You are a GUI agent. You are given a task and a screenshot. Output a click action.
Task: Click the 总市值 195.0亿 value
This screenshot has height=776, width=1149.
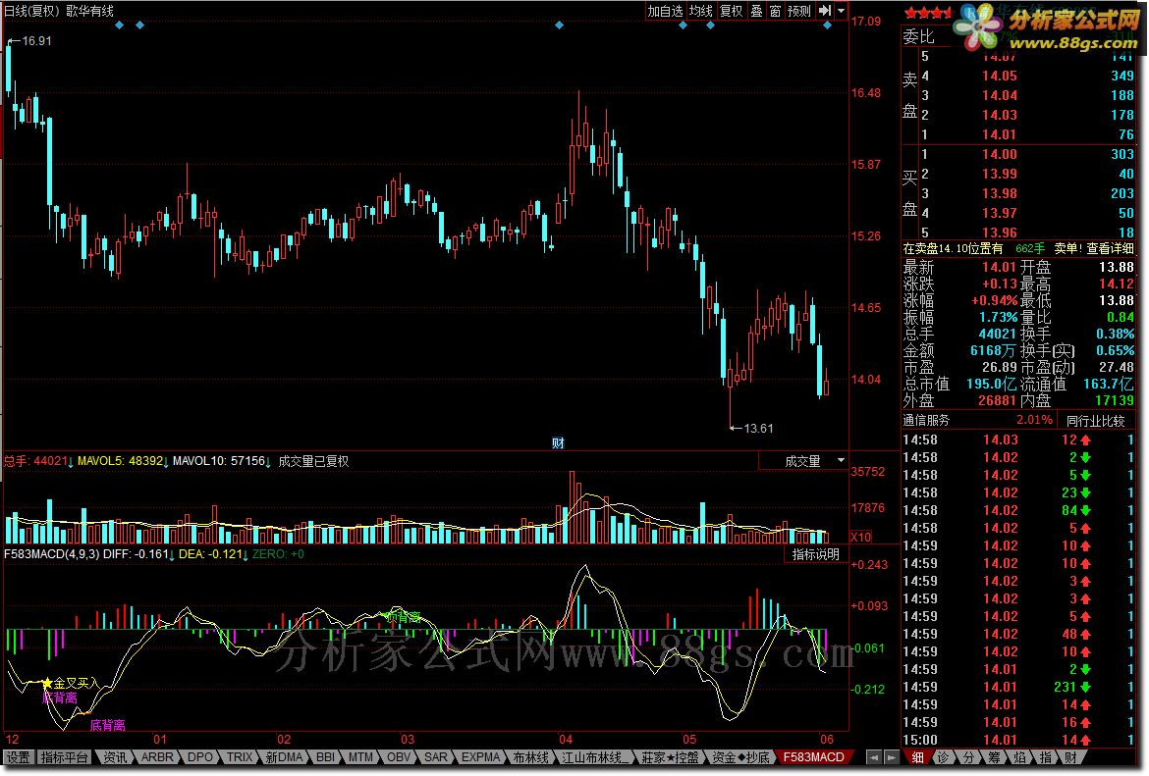[x=991, y=384]
